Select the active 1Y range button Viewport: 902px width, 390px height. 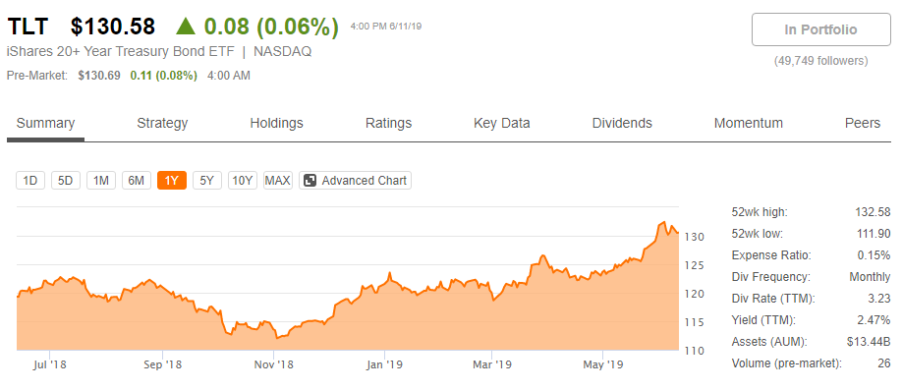(x=172, y=181)
